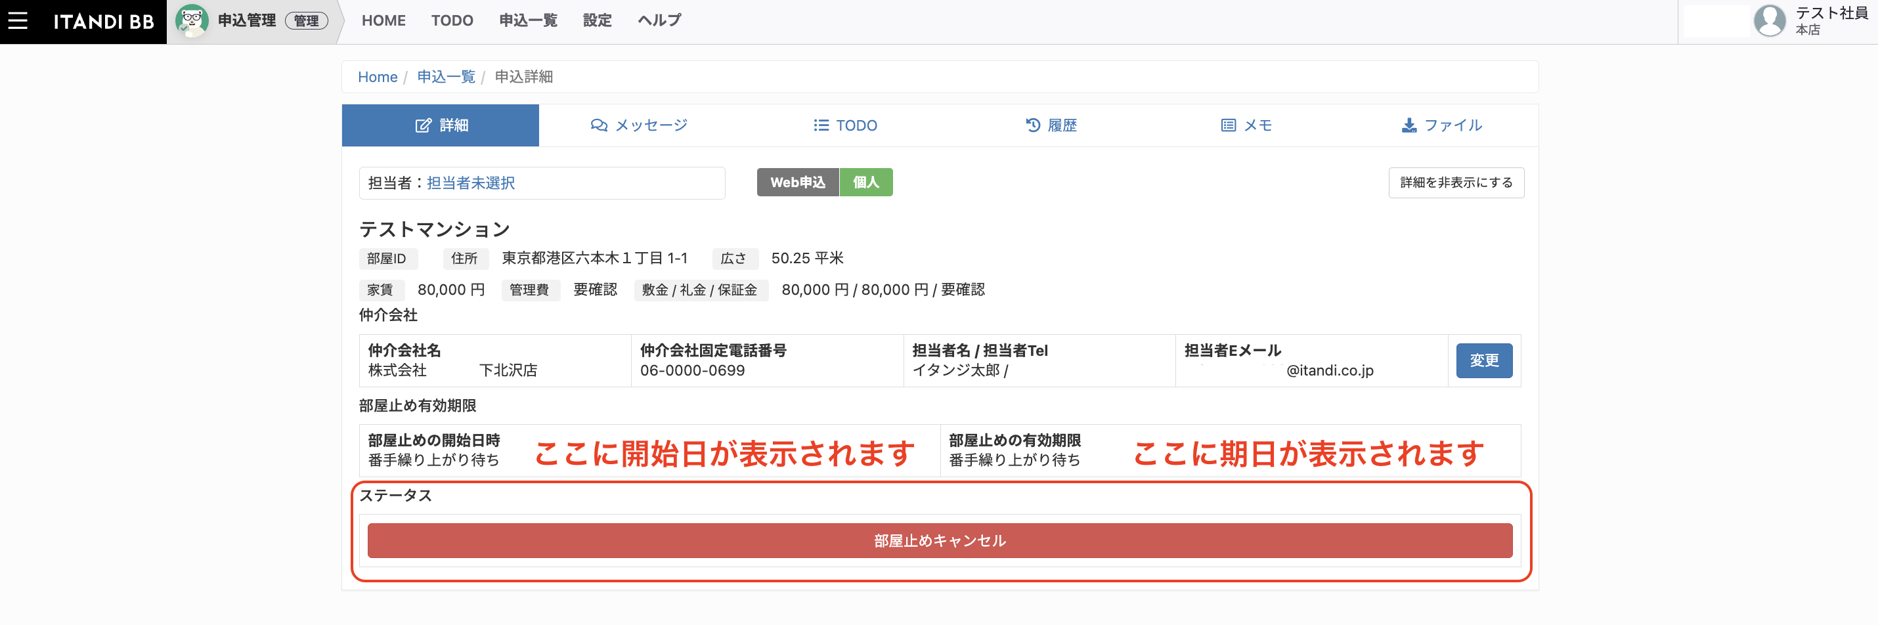Click the mascot avatar icon beside 申込管理
This screenshot has height=625, width=1878.
point(192,20)
